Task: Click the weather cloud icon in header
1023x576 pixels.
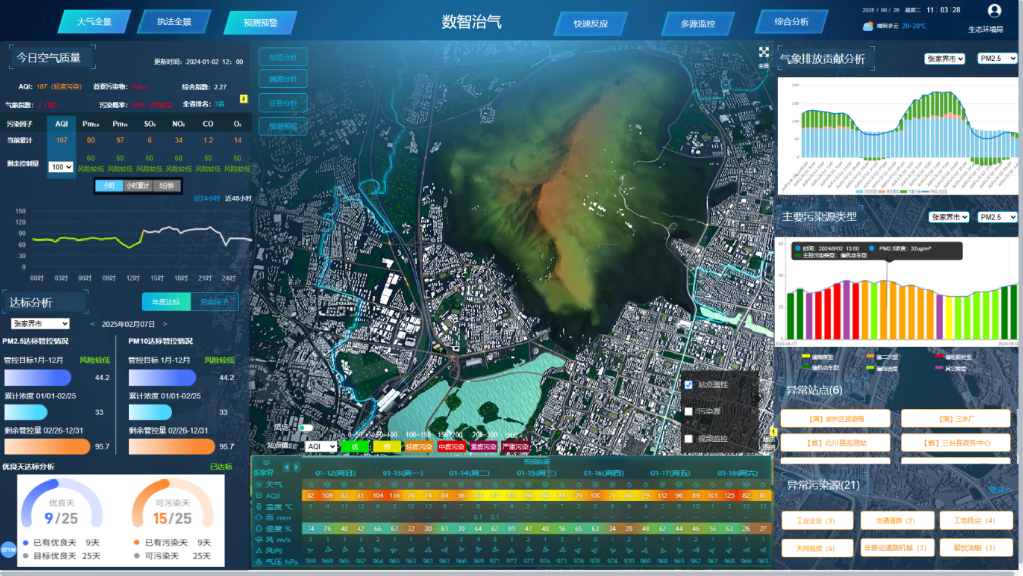Action: [868, 26]
